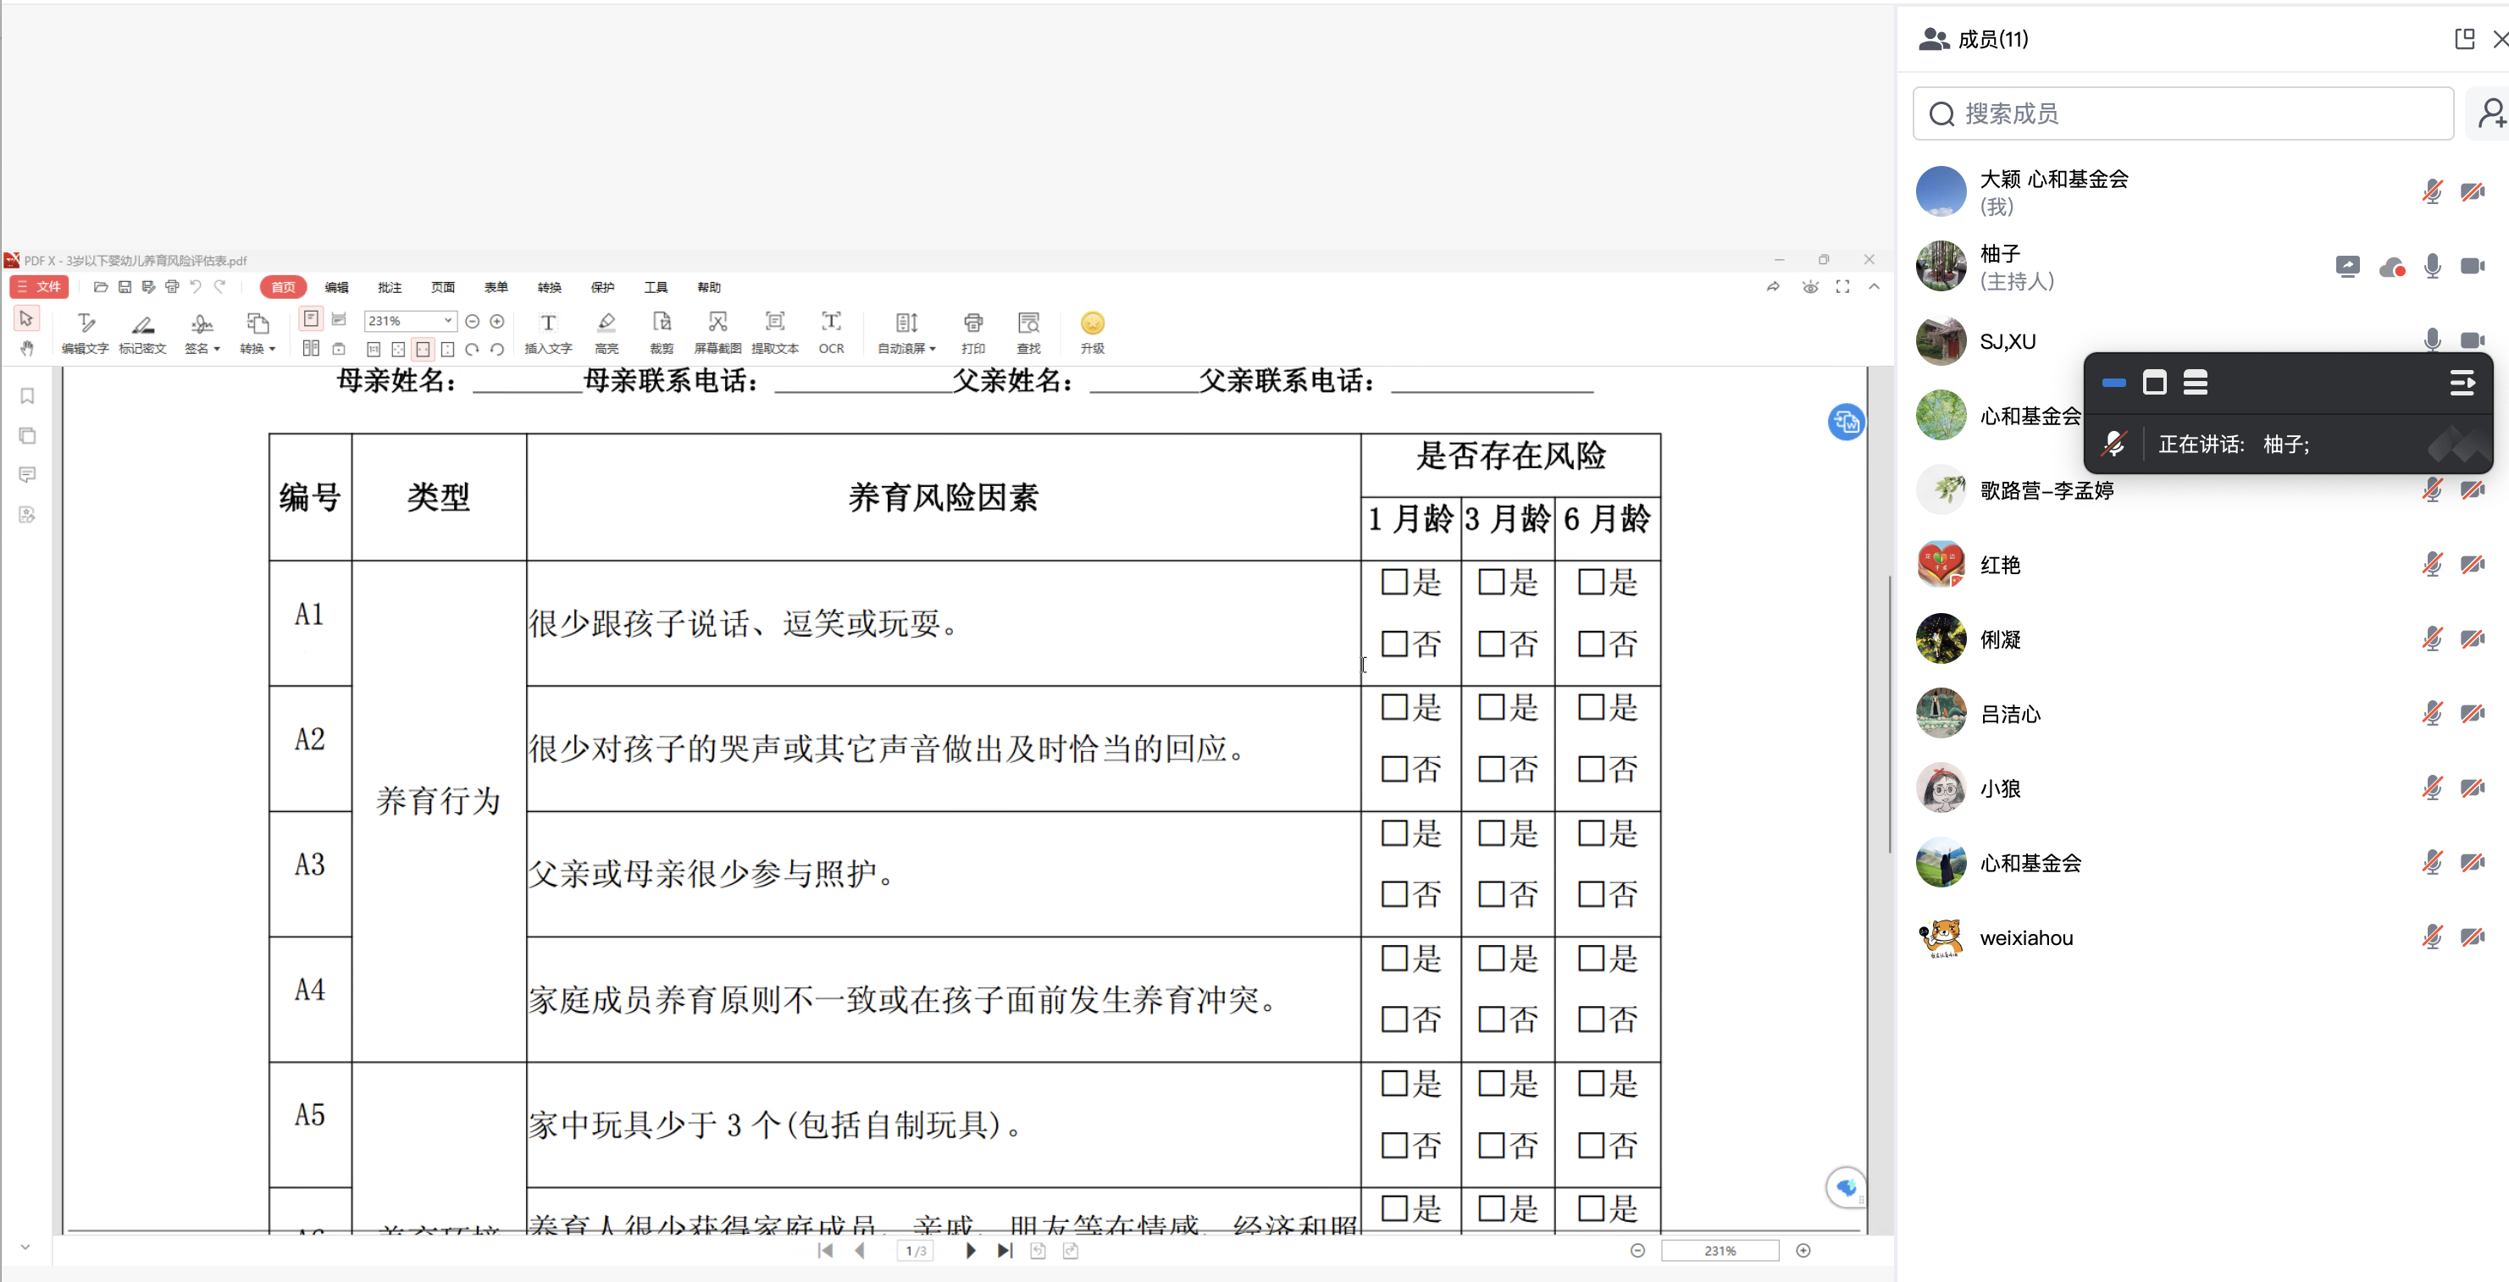Toggle single page view mode

(311, 319)
